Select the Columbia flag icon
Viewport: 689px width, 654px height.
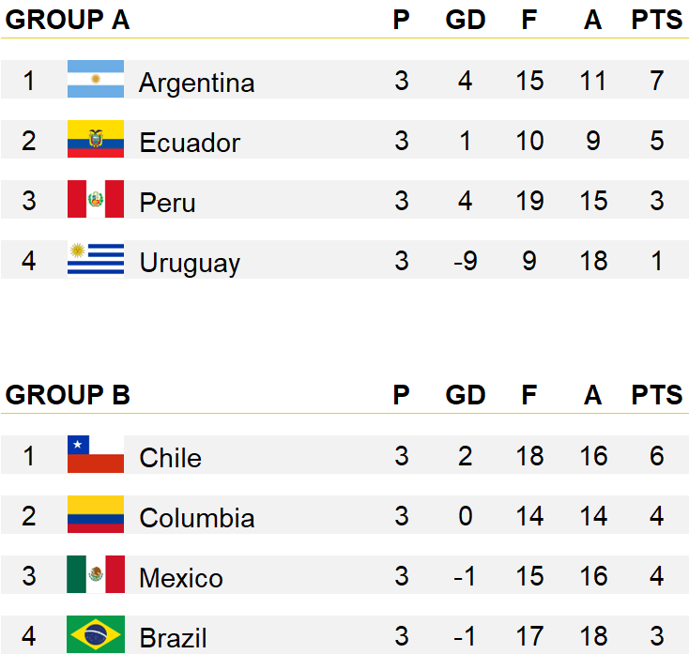coord(96,514)
